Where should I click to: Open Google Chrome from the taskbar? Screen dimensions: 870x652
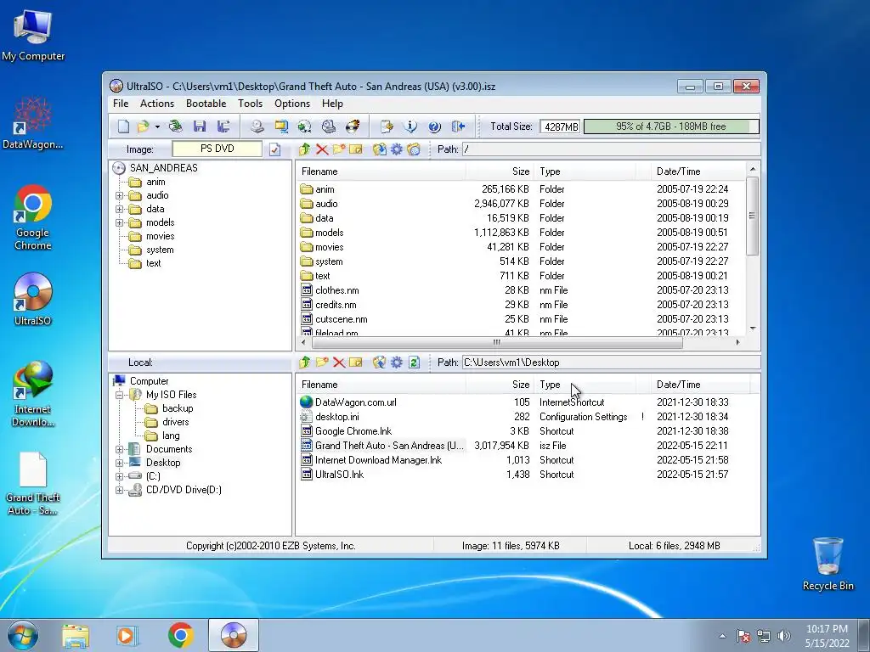[x=181, y=635]
